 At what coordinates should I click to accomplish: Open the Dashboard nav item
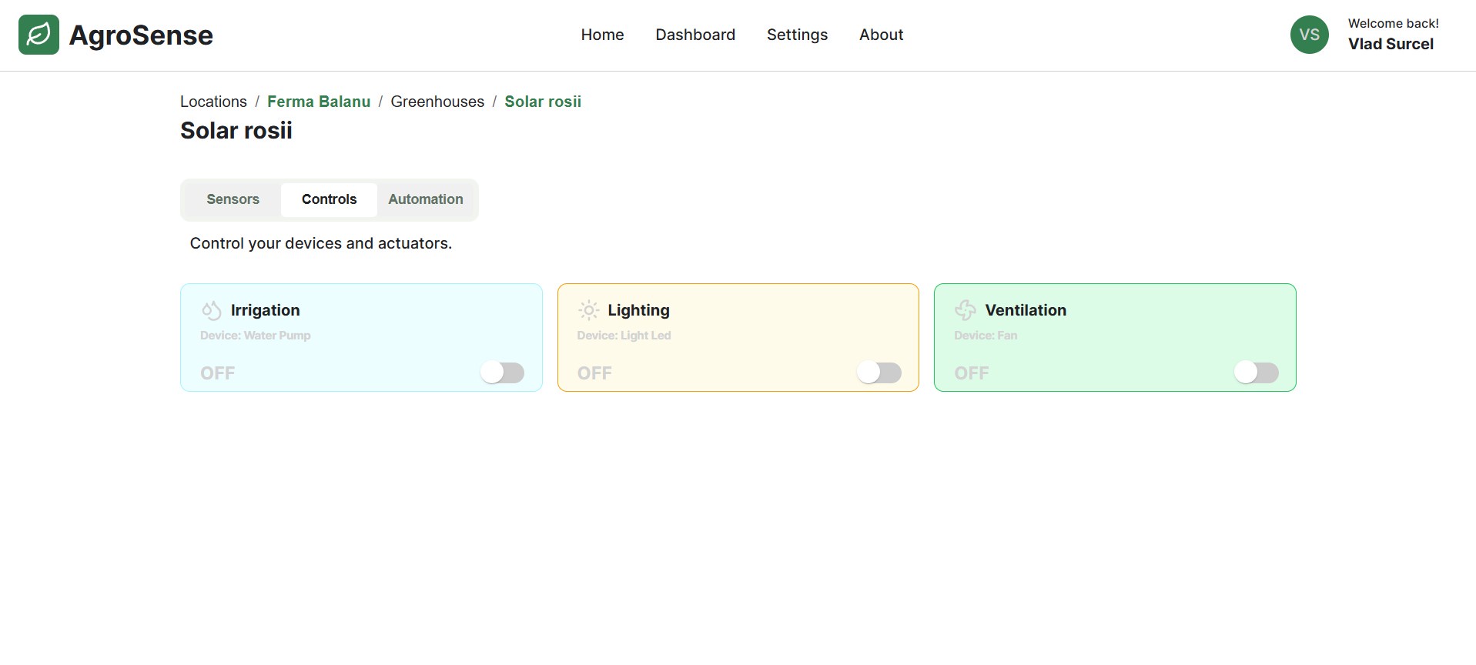[695, 35]
